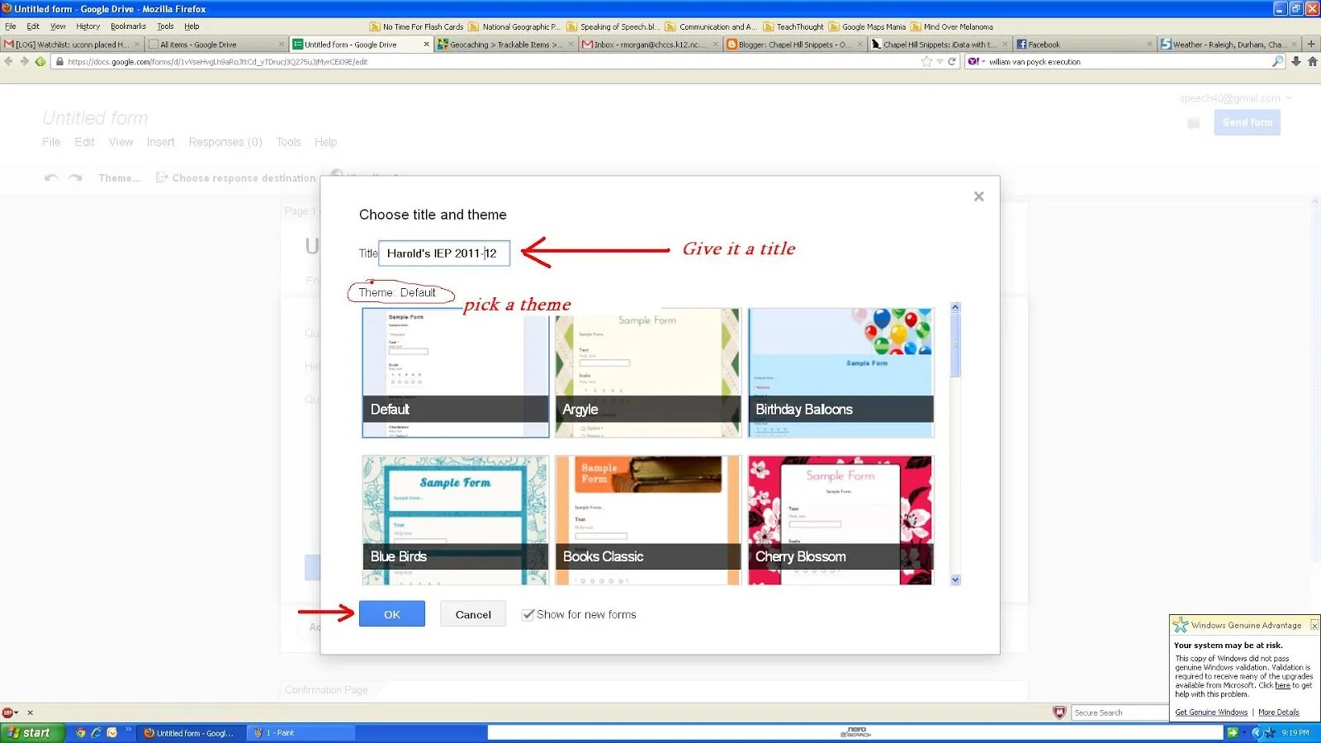Switch to the Gmail Watchlist tab

pyautogui.click(x=72, y=45)
